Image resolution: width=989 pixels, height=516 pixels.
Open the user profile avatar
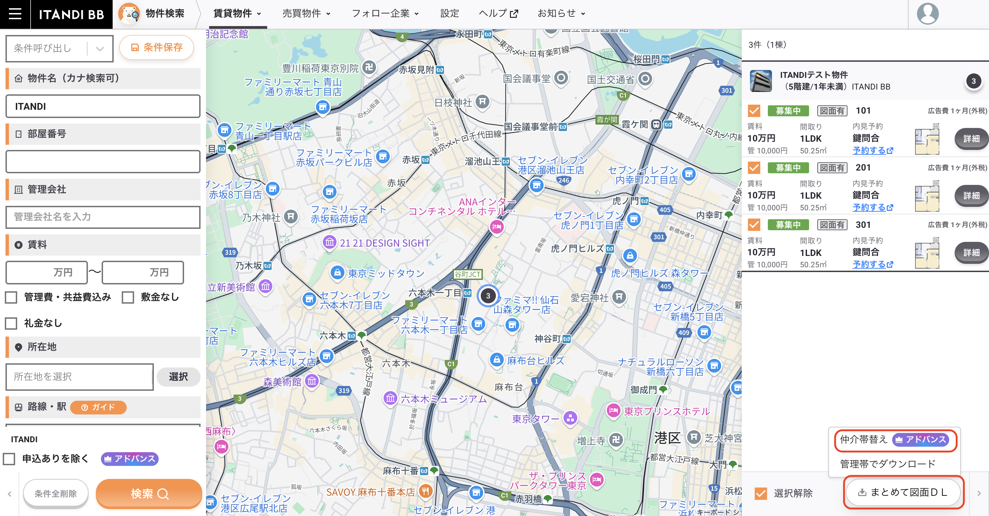tap(928, 14)
